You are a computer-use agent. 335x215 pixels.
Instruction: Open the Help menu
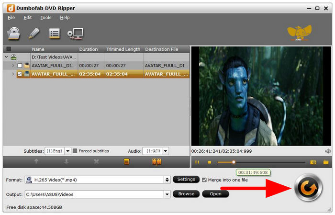click(x=65, y=18)
